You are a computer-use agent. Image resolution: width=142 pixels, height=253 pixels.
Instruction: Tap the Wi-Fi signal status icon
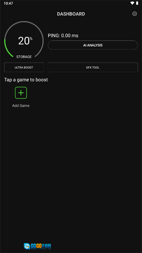[x=132, y=3]
